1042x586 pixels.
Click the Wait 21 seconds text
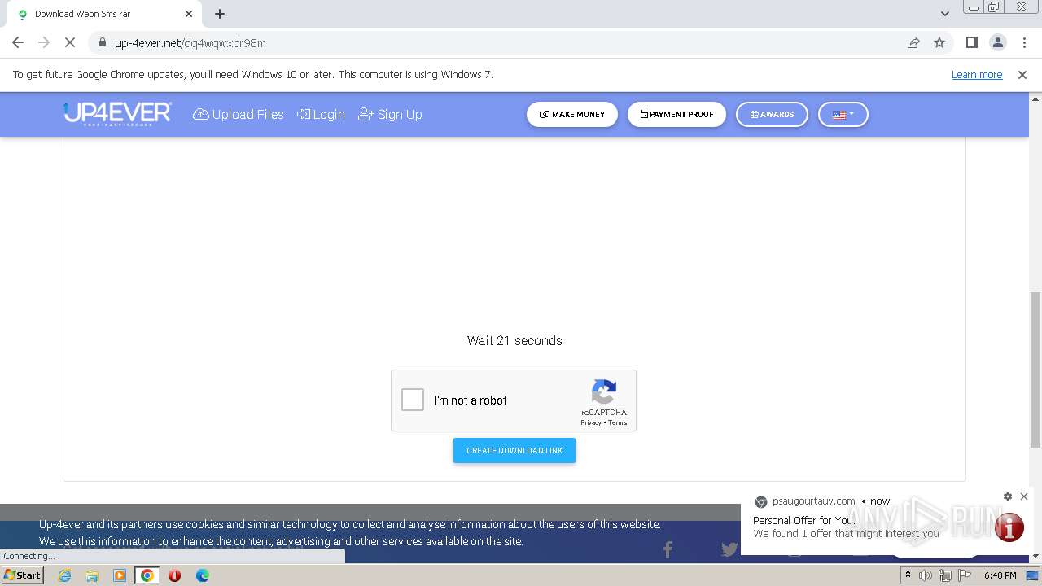pos(514,341)
